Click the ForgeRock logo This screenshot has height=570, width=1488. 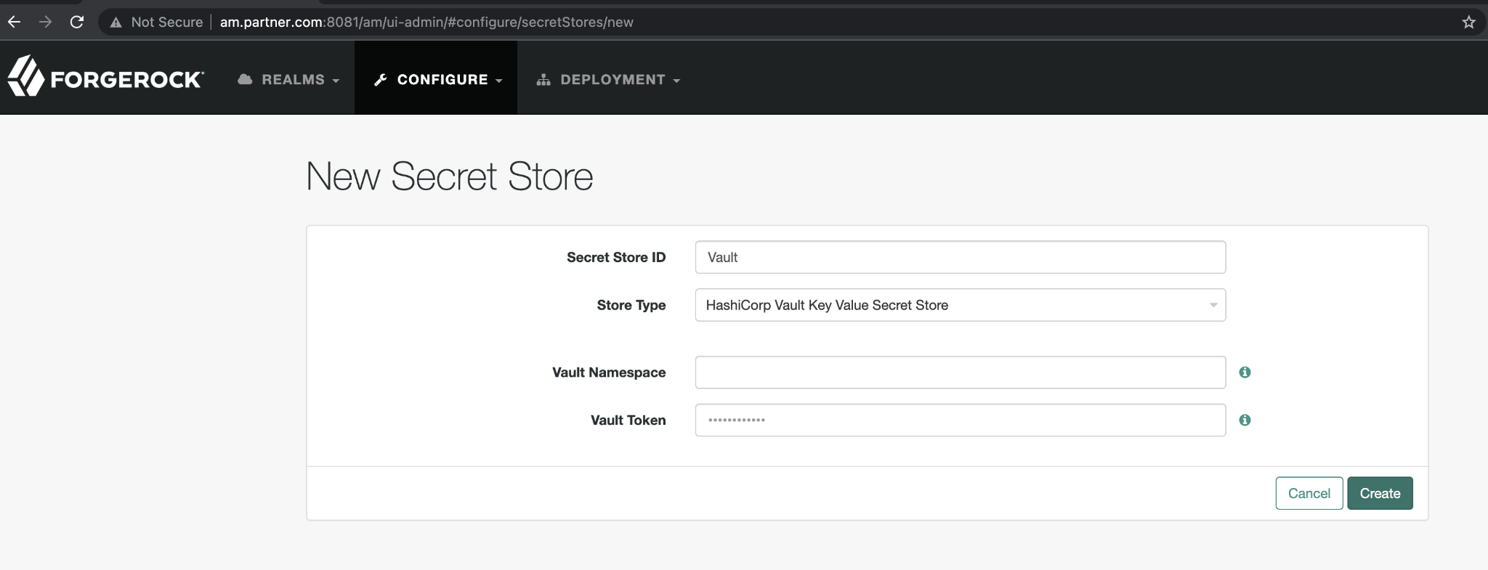click(106, 77)
